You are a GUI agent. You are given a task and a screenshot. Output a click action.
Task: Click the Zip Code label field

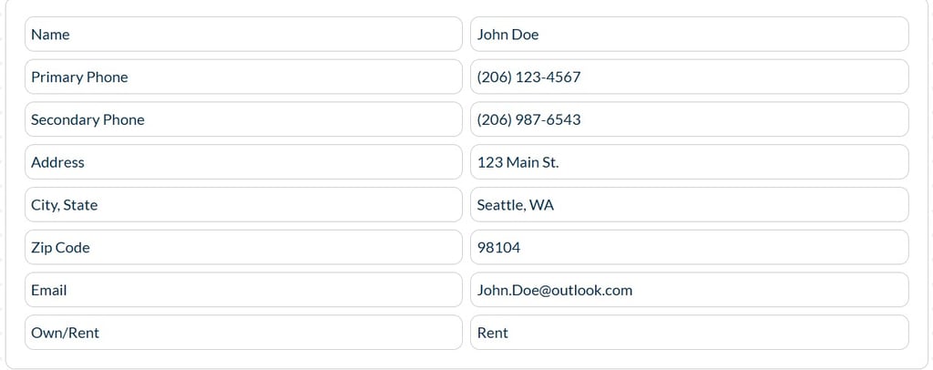(x=243, y=248)
